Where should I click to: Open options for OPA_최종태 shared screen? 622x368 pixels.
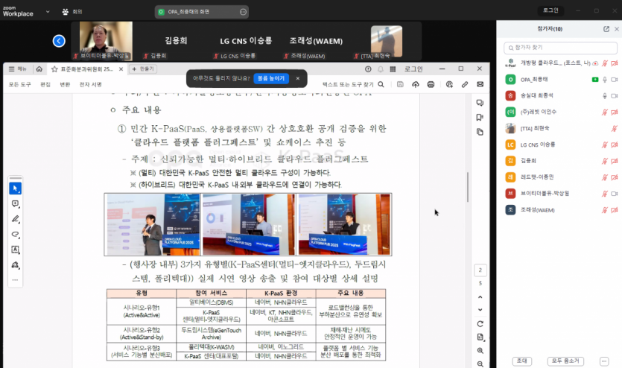[x=244, y=12]
